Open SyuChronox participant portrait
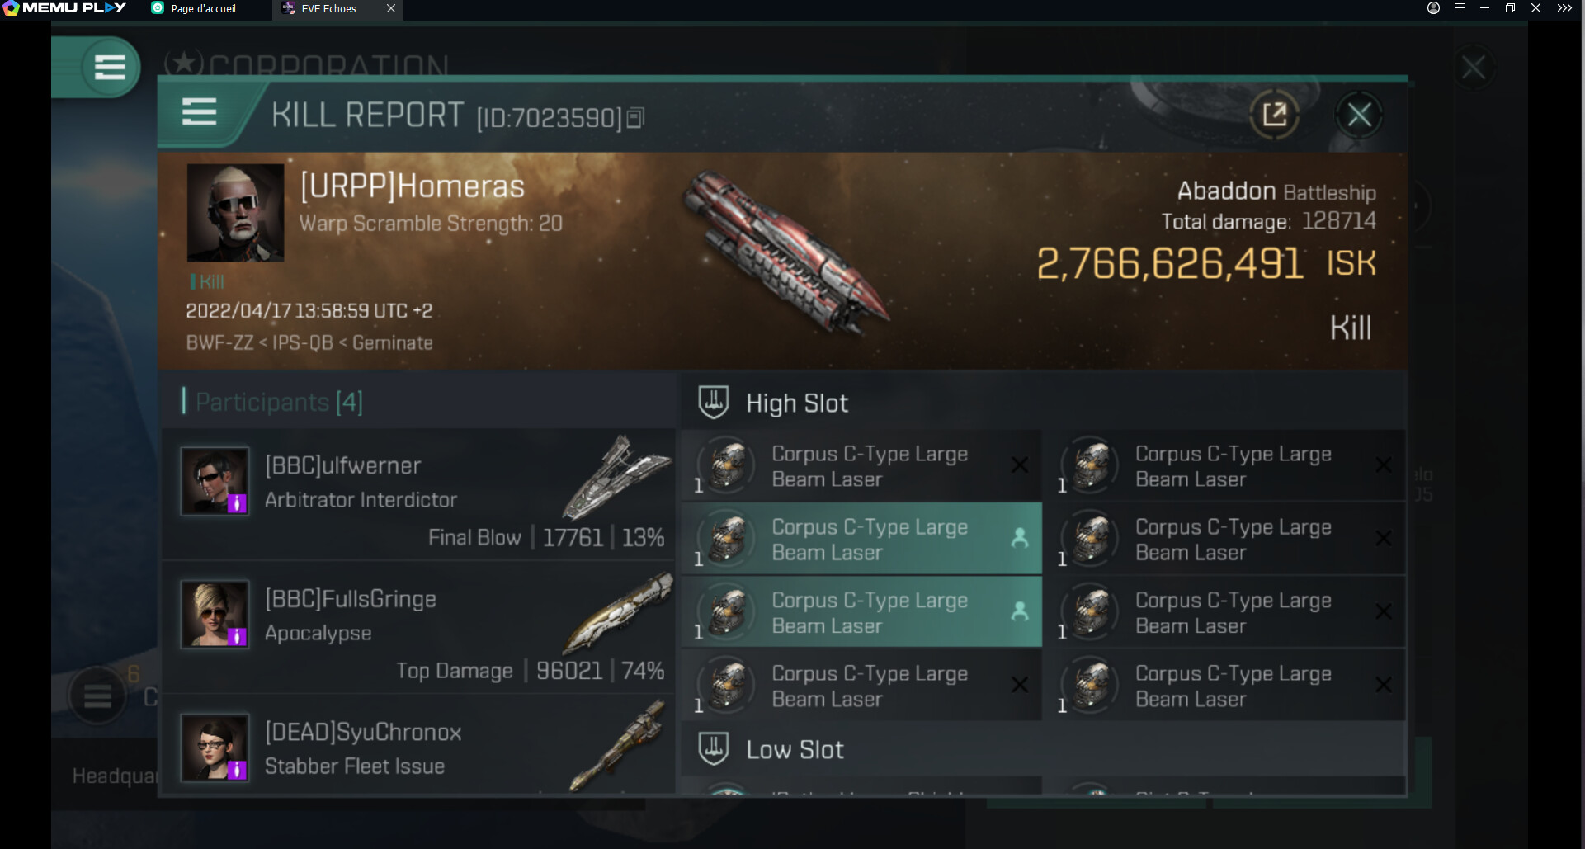This screenshot has height=849, width=1585. pyautogui.click(x=215, y=748)
